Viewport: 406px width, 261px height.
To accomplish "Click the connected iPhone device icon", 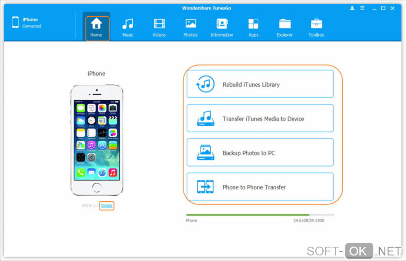I will click(15, 22).
